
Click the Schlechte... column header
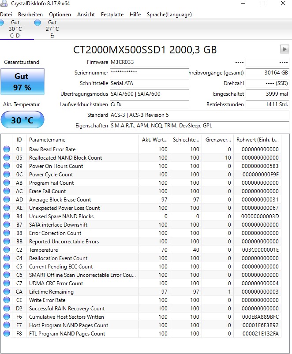coord(186,140)
